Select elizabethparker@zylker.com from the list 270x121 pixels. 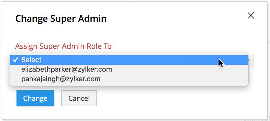click(129, 69)
